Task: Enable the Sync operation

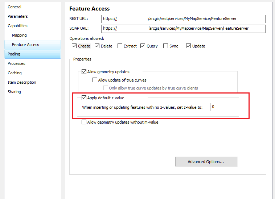Action: pos(166,46)
